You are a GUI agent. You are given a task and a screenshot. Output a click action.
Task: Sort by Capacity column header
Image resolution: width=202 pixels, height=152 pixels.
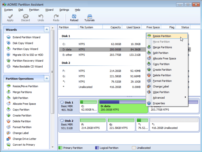coord(112,27)
